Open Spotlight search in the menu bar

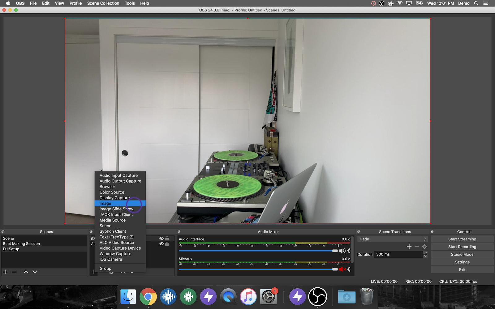click(x=476, y=3)
